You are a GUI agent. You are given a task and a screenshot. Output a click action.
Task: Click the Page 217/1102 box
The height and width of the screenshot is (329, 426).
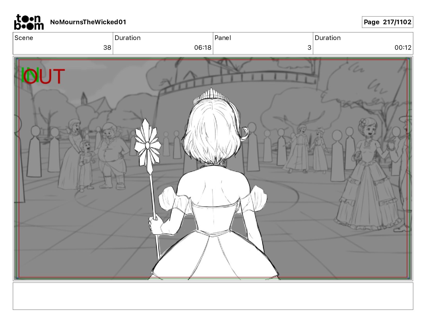(387, 22)
